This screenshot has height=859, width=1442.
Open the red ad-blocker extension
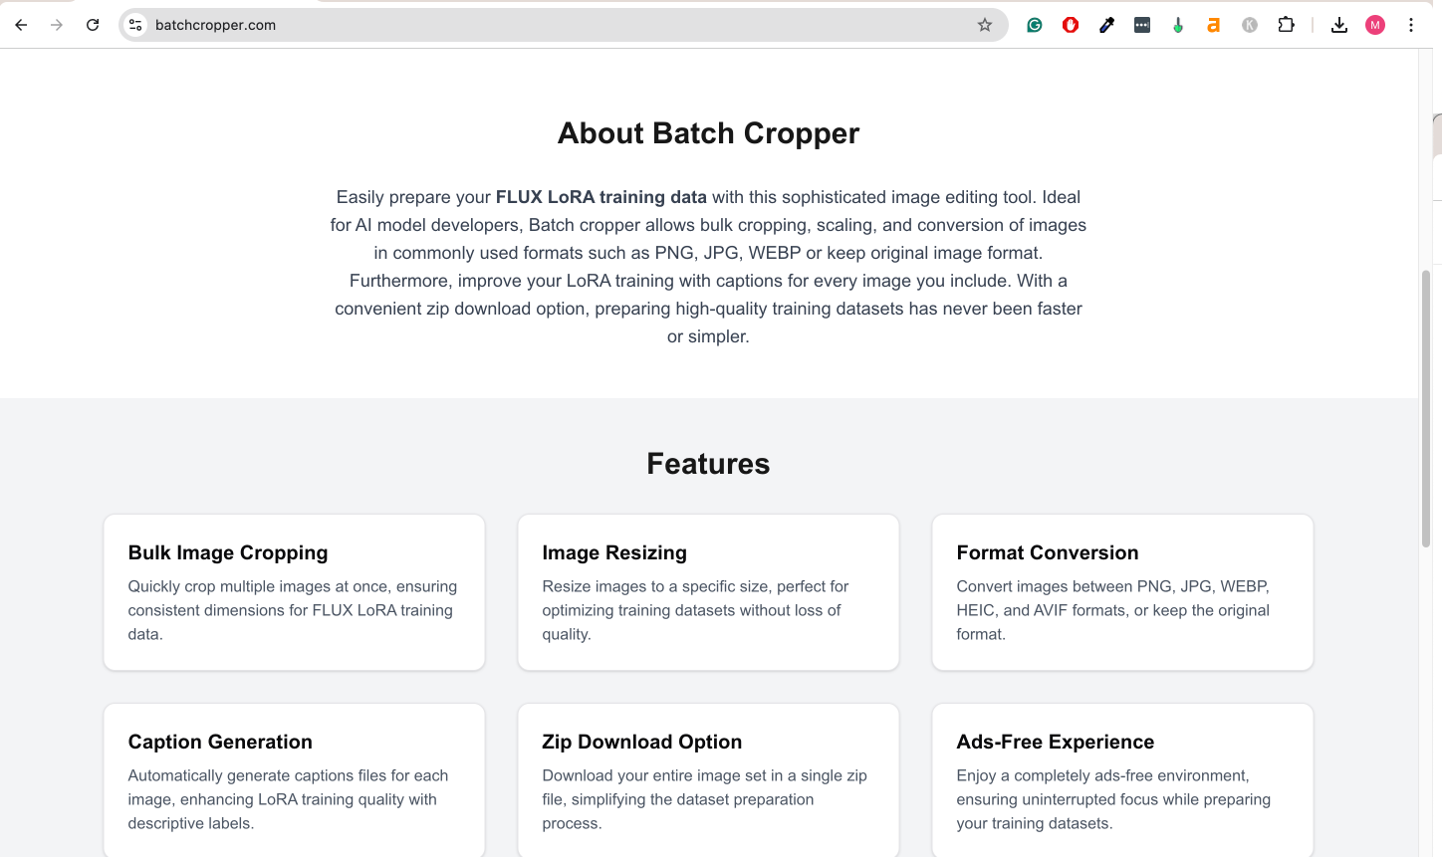click(1070, 25)
